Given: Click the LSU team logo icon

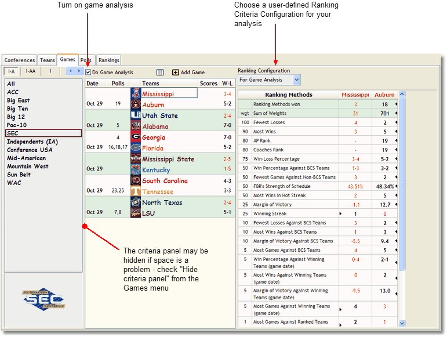Looking at the screenshot, I should (136, 212).
